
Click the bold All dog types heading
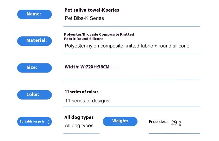(x=79, y=117)
